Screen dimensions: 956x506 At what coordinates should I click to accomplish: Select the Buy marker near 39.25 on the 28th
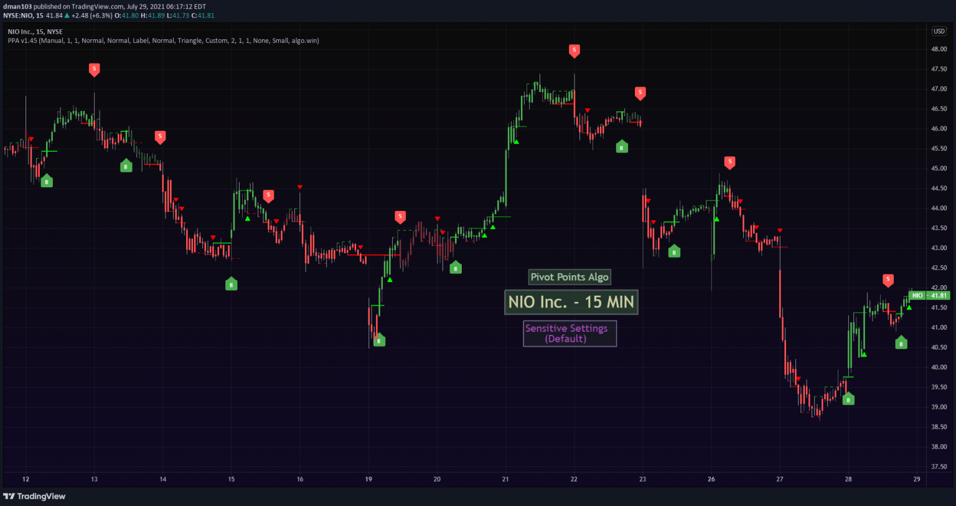(848, 398)
